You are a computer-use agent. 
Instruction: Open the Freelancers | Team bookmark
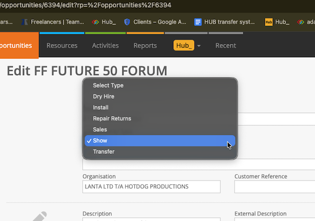tap(53, 22)
